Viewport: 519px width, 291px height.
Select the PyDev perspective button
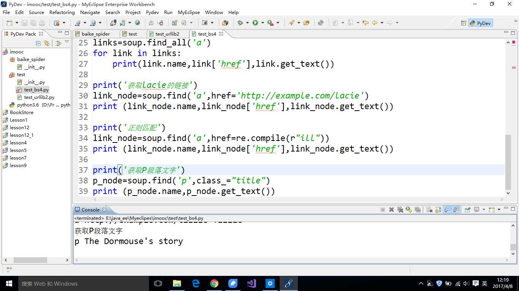(x=480, y=23)
